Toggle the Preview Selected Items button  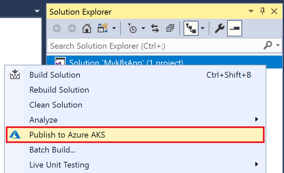pos(235,29)
